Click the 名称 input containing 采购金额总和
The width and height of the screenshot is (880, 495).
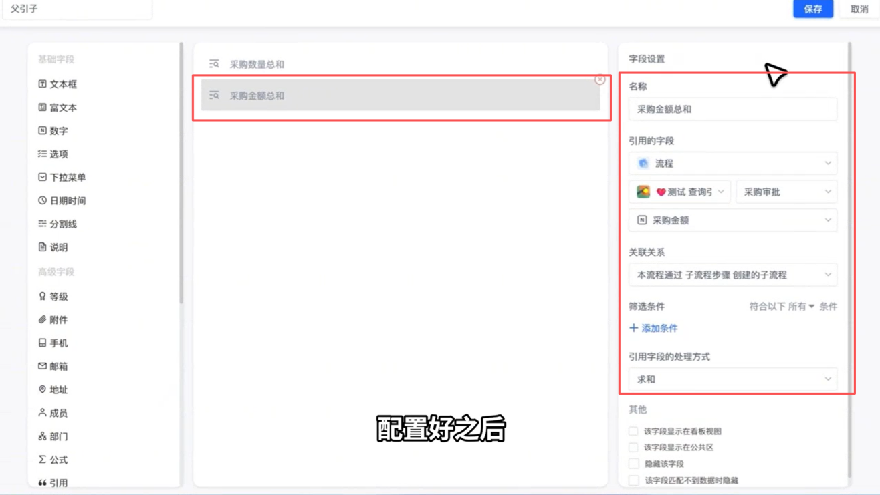coord(733,109)
